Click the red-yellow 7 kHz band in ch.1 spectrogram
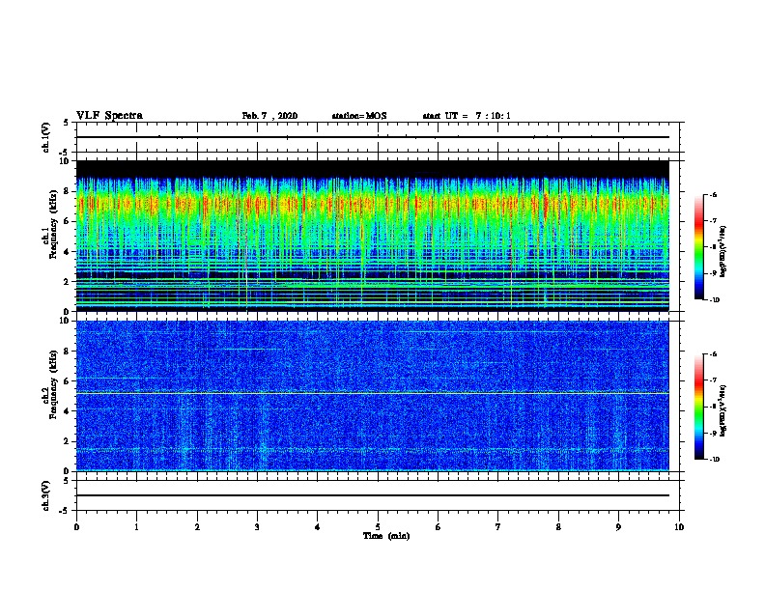The image size is (765, 591). [x=373, y=204]
